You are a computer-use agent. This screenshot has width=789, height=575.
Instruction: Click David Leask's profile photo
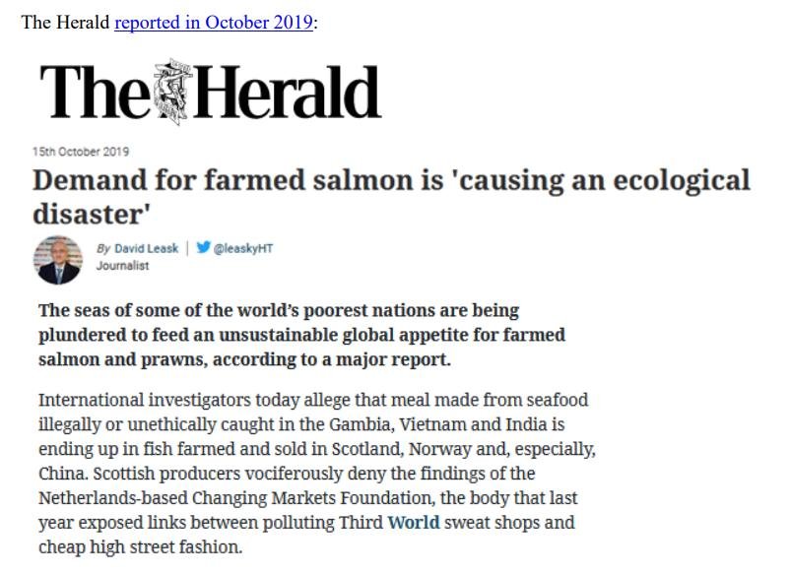[x=57, y=260]
